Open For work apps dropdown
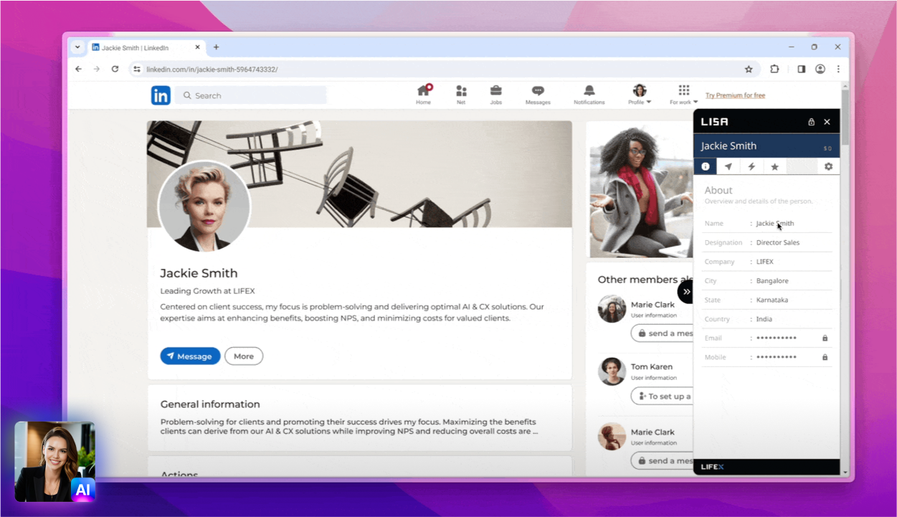 684,94
